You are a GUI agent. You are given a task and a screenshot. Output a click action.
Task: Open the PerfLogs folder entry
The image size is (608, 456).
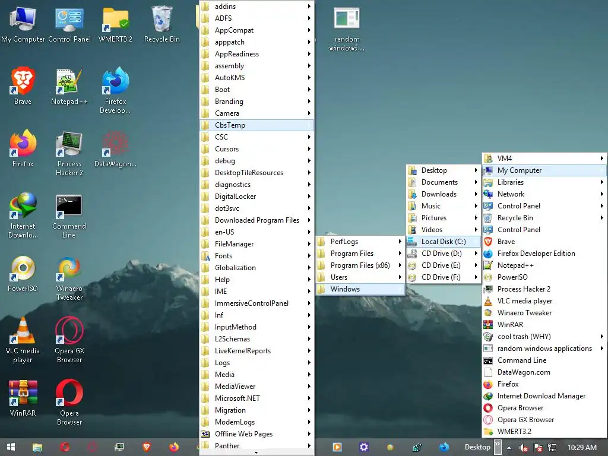click(360, 242)
